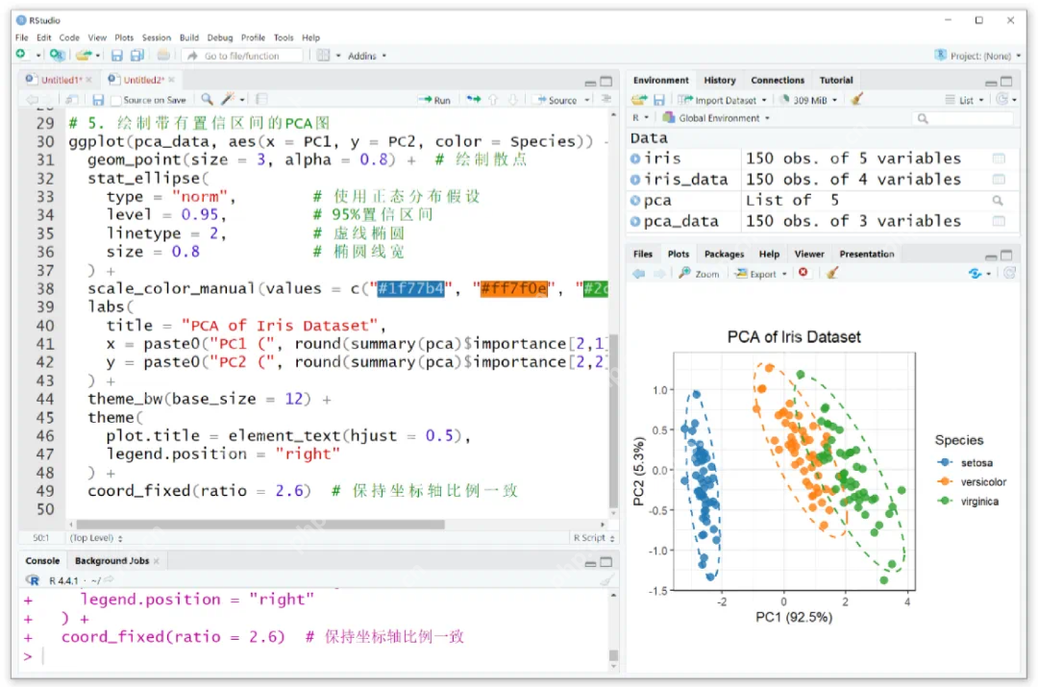1038x687 pixels.
Task: Click the editor horizontal scrollbar
Action: (x=260, y=525)
